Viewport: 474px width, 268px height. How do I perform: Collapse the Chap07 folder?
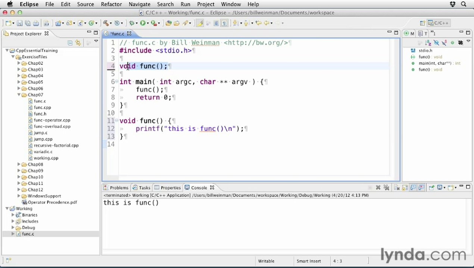(19, 95)
